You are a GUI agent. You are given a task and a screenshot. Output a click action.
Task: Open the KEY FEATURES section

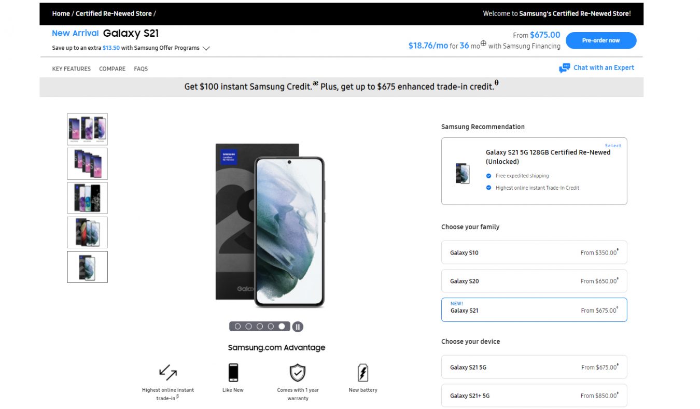coord(72,69)
